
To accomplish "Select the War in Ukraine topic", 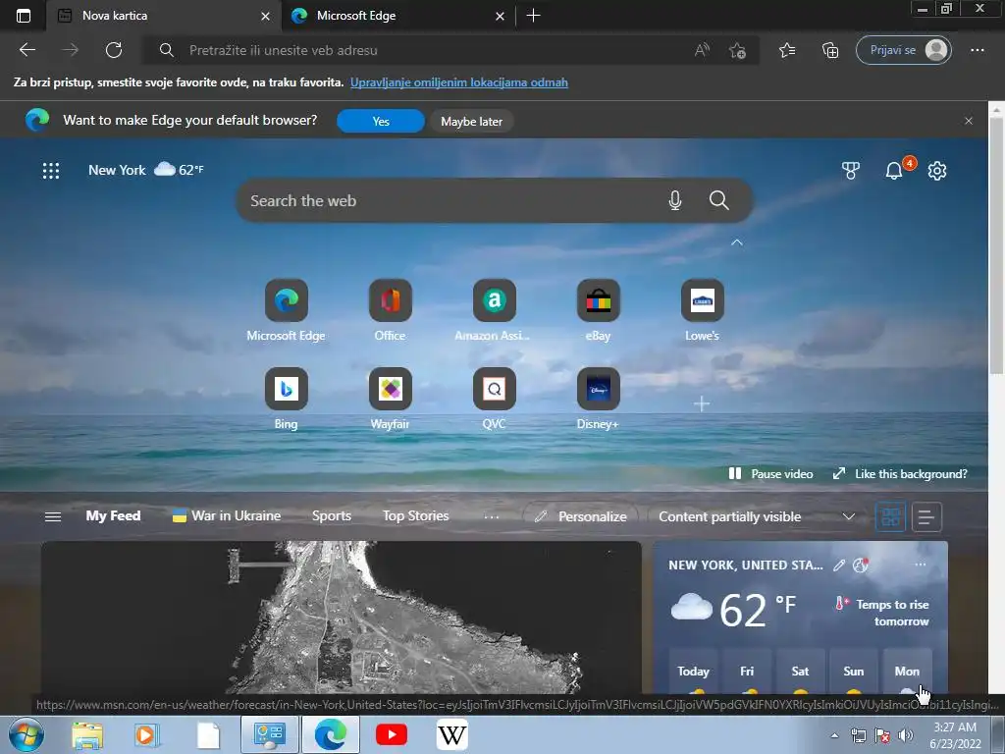I will coord(227,516).
